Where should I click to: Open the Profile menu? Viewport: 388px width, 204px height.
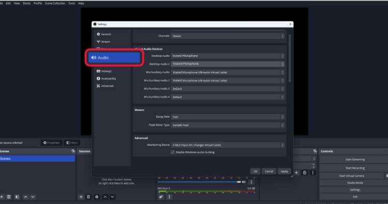coord(38,3)
